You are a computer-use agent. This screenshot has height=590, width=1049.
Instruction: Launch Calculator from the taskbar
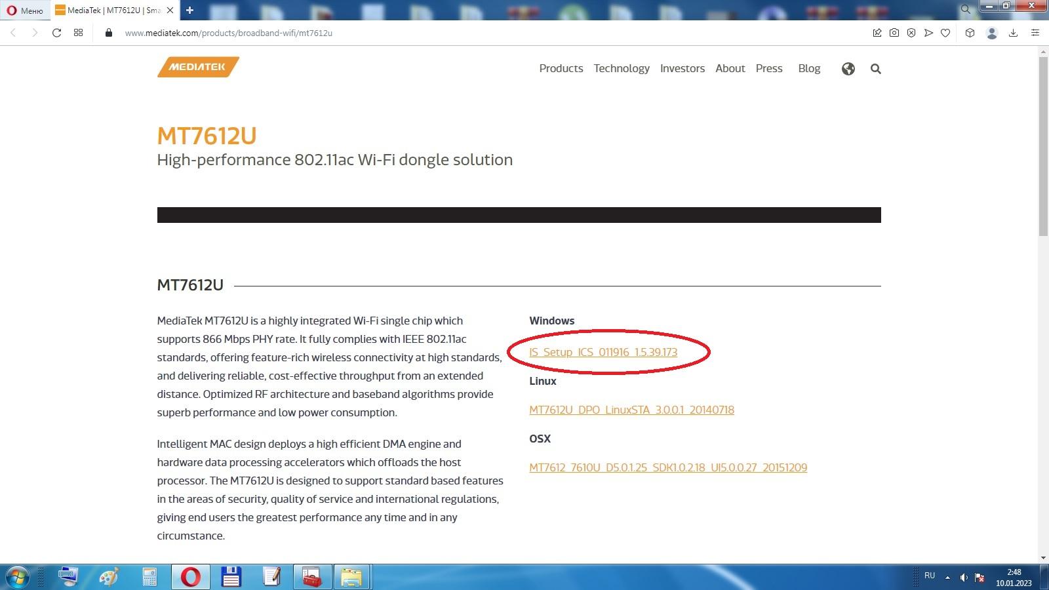click(x=149, y=577)
